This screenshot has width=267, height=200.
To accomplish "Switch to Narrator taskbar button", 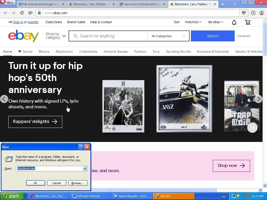I will (x=173, y=196).
